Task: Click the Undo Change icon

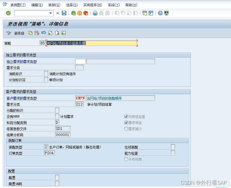Action: [x=43, y=33]
